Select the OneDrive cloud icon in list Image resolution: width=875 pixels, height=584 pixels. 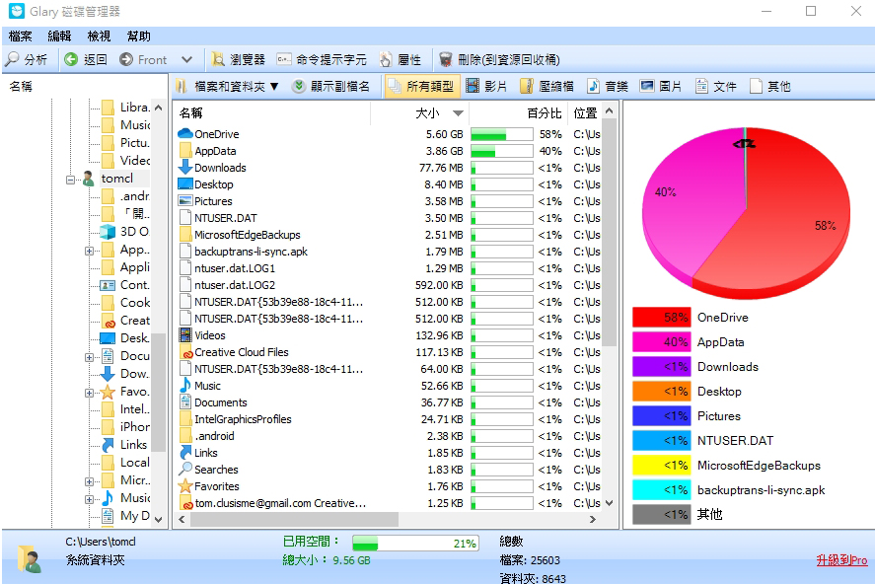coord(185,134)
